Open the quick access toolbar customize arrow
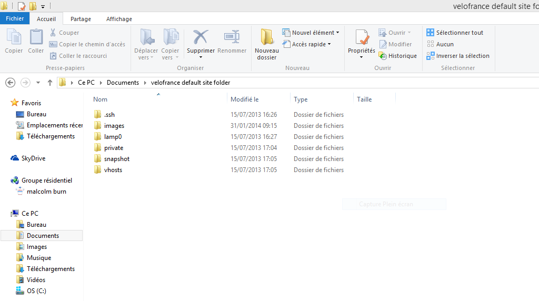This screenshot has height=301, width=539. [43, 6]
